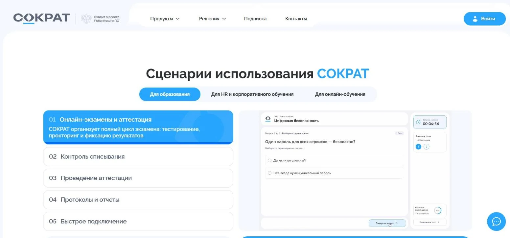Click the user icon inside the Войти button
Image resolution: width=510 pixels, height=238 pixels.
pyautogui.click(x=475, y=19)
